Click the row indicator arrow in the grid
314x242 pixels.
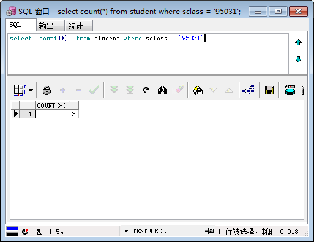pyautogui.click(x=15, y=114)
